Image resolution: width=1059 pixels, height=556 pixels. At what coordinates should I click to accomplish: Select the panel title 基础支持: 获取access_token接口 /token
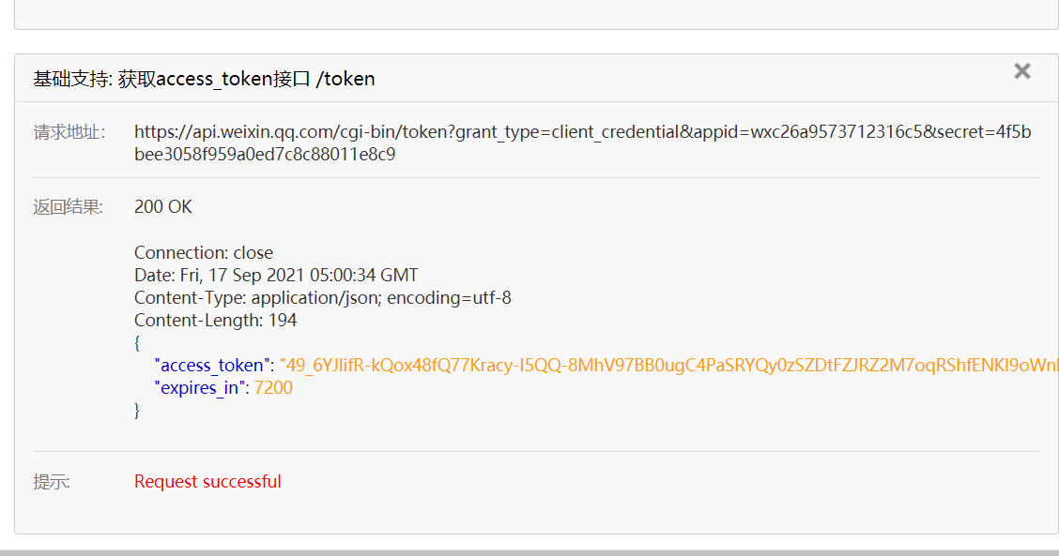click(204, 79)
